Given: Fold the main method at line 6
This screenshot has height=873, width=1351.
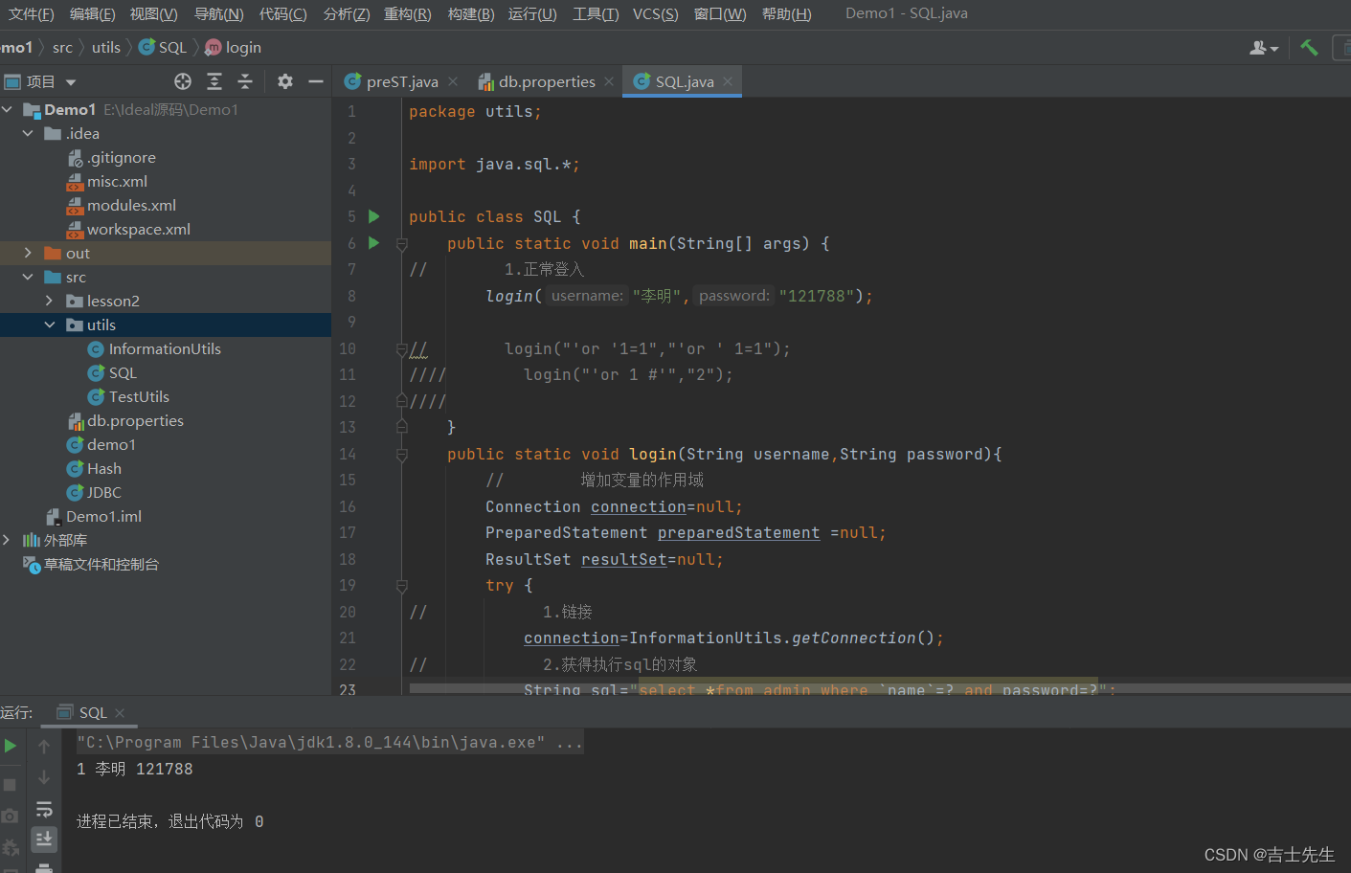Looking at the screenshot, I should 402,244.
